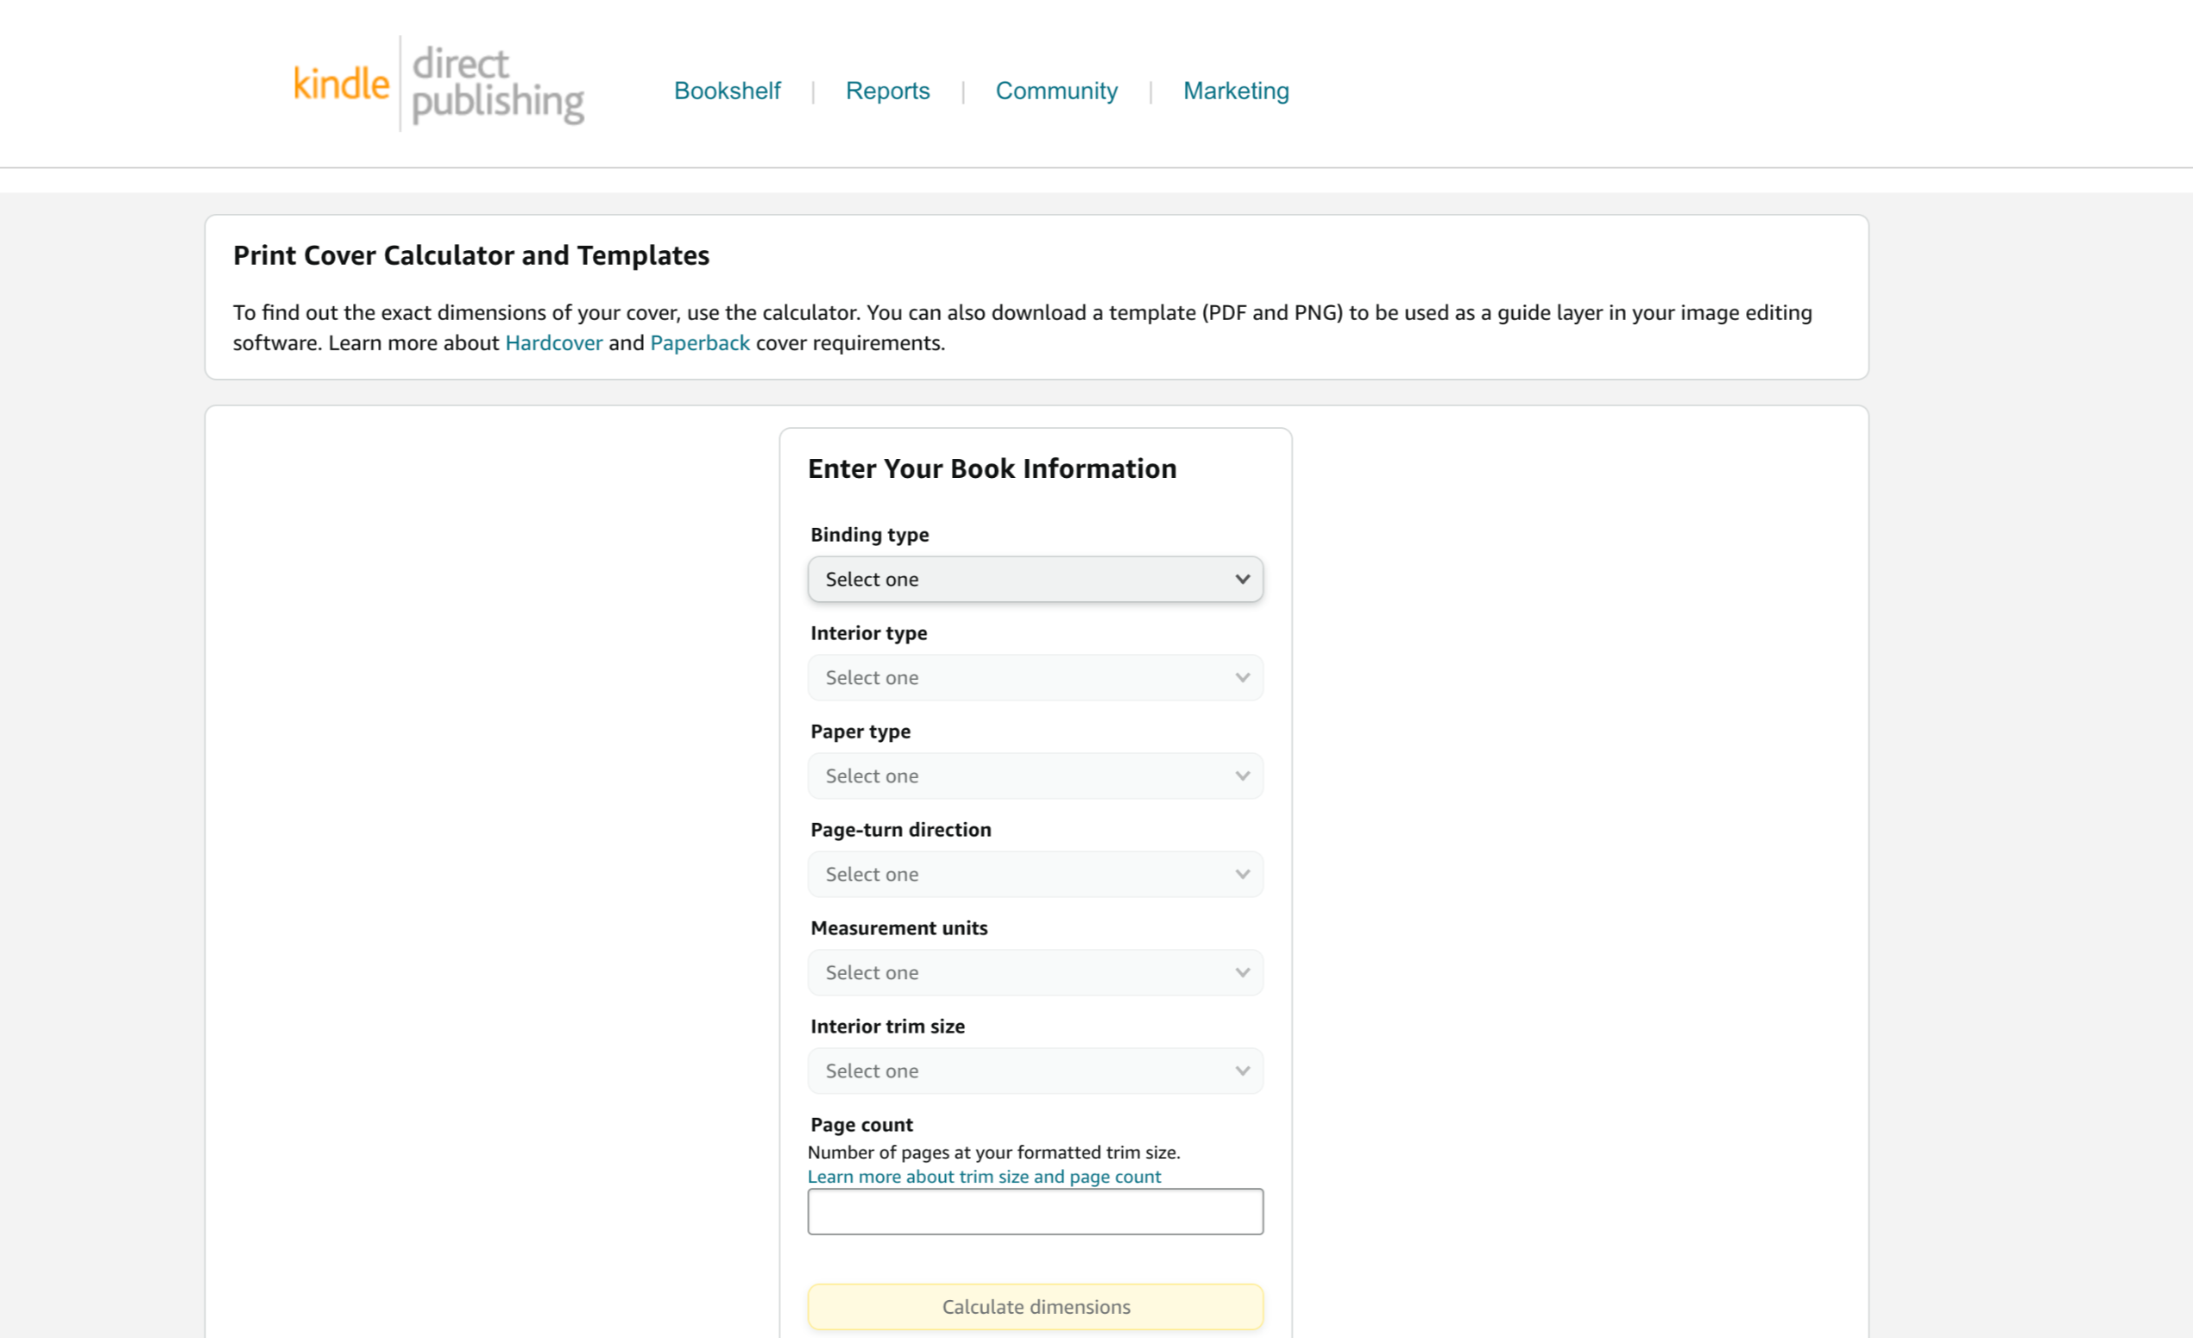Click the Paper type chevron arrow
Image resolution: width=2193 pixels, height=1338 pixels.
[1243, 776]
